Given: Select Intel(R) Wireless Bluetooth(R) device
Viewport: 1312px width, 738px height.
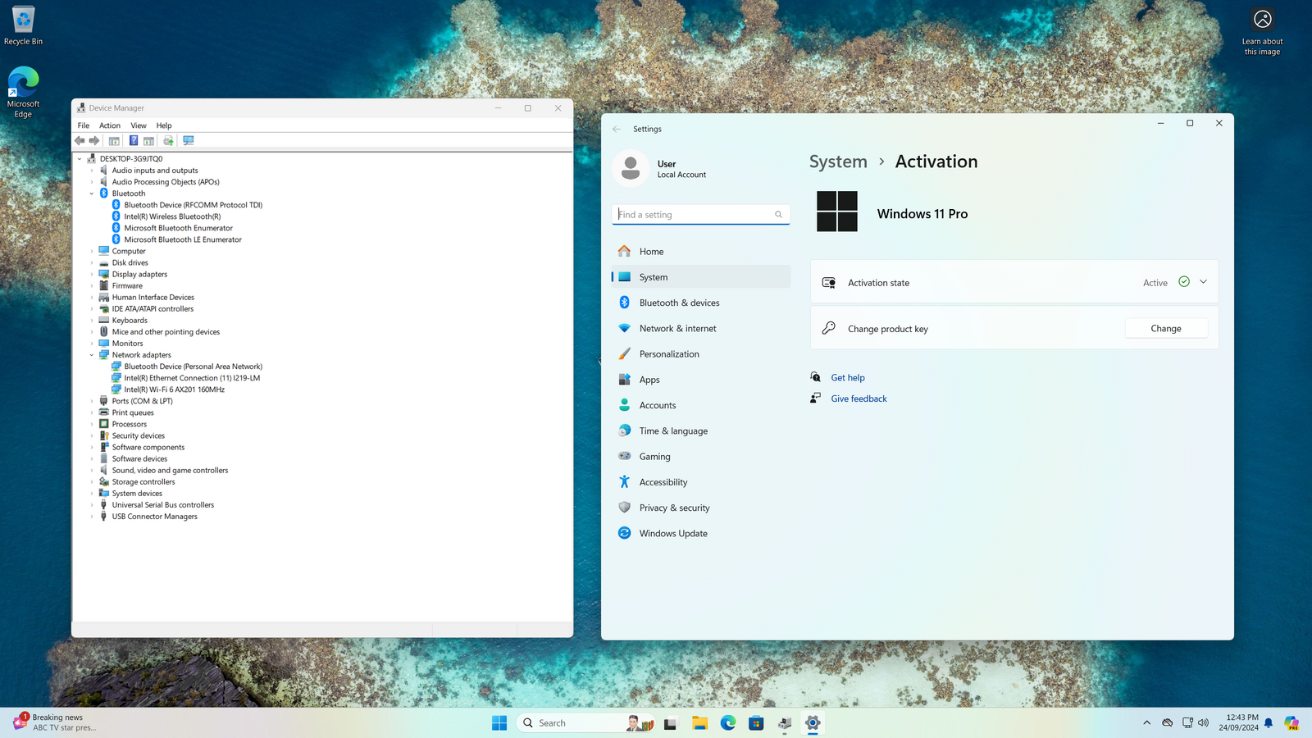Looking at the screenshot, I should click(172, 216).
